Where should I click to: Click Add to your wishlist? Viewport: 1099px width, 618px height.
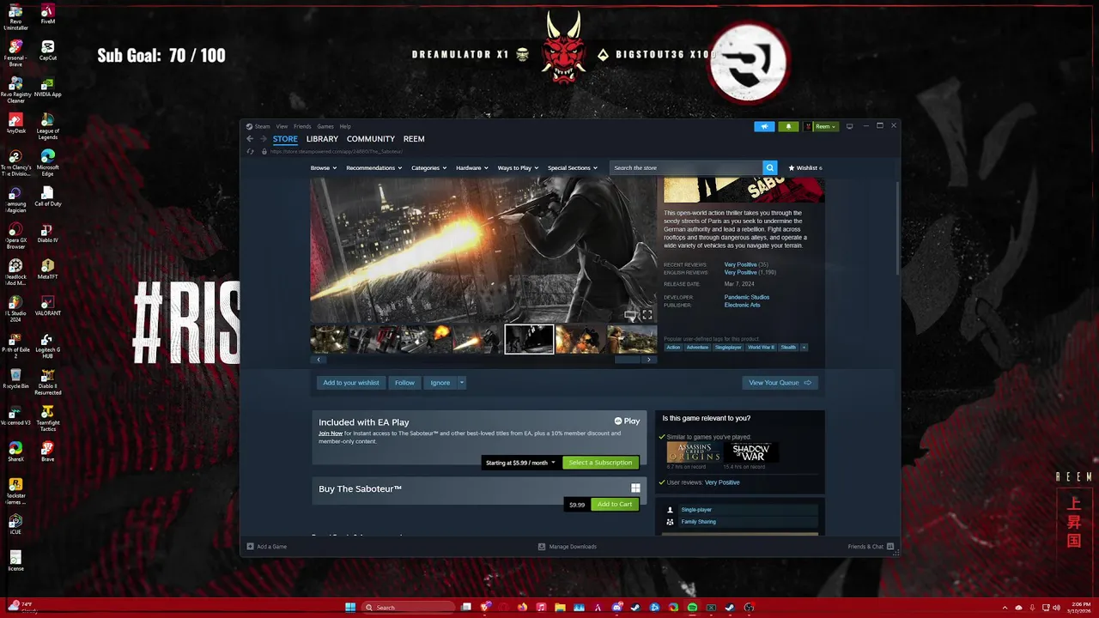(351, 383)
